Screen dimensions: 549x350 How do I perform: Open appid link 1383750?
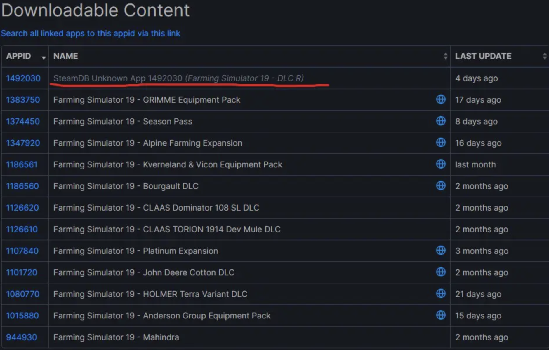[x=23, y=100]
